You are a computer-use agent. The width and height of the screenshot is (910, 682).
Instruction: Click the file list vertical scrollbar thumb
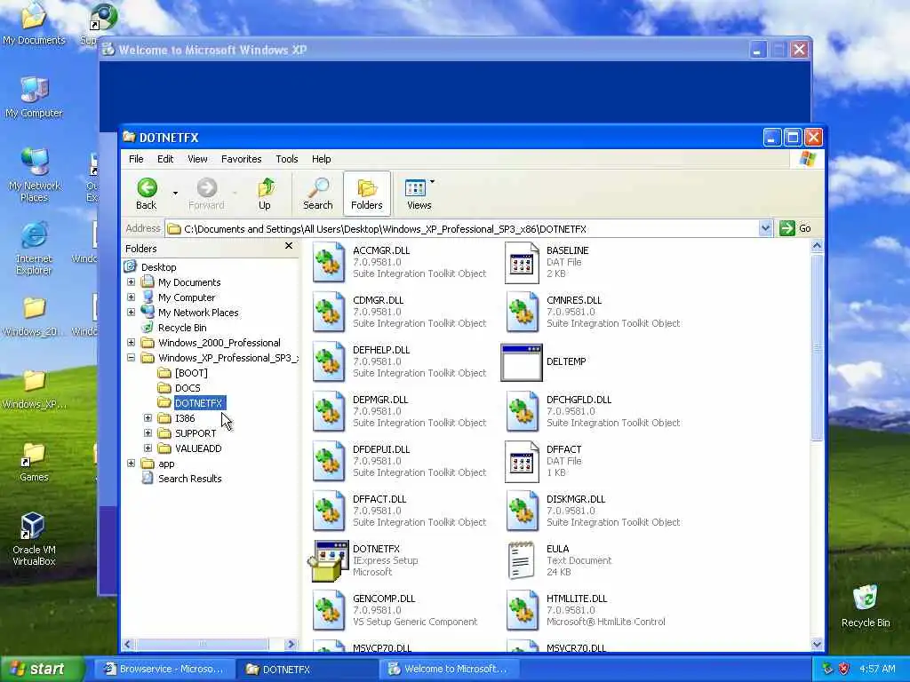point(817,348)
